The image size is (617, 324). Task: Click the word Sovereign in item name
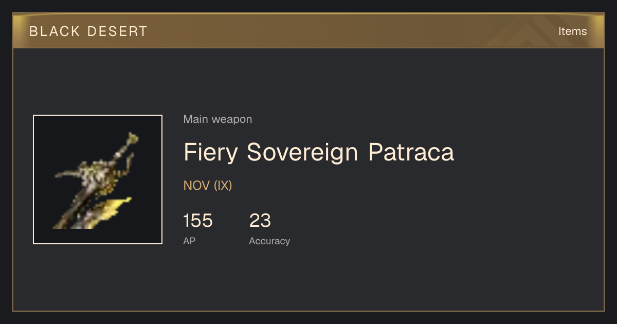pyautogui.click(x=302, y=152)
